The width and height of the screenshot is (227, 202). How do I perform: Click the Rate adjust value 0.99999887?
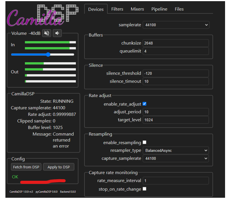pyautogui.click(x=64, y=114)
